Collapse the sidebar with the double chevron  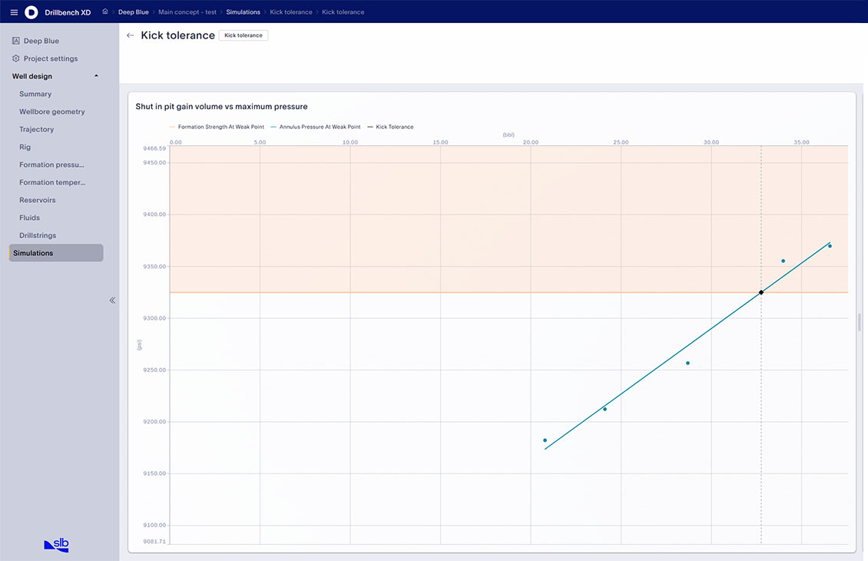[x=112, y=300]
